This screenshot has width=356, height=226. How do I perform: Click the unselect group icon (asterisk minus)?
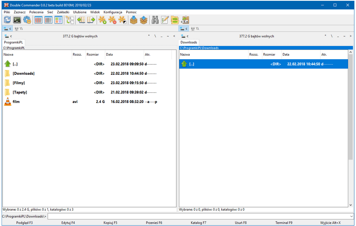(x=113, y=20)
